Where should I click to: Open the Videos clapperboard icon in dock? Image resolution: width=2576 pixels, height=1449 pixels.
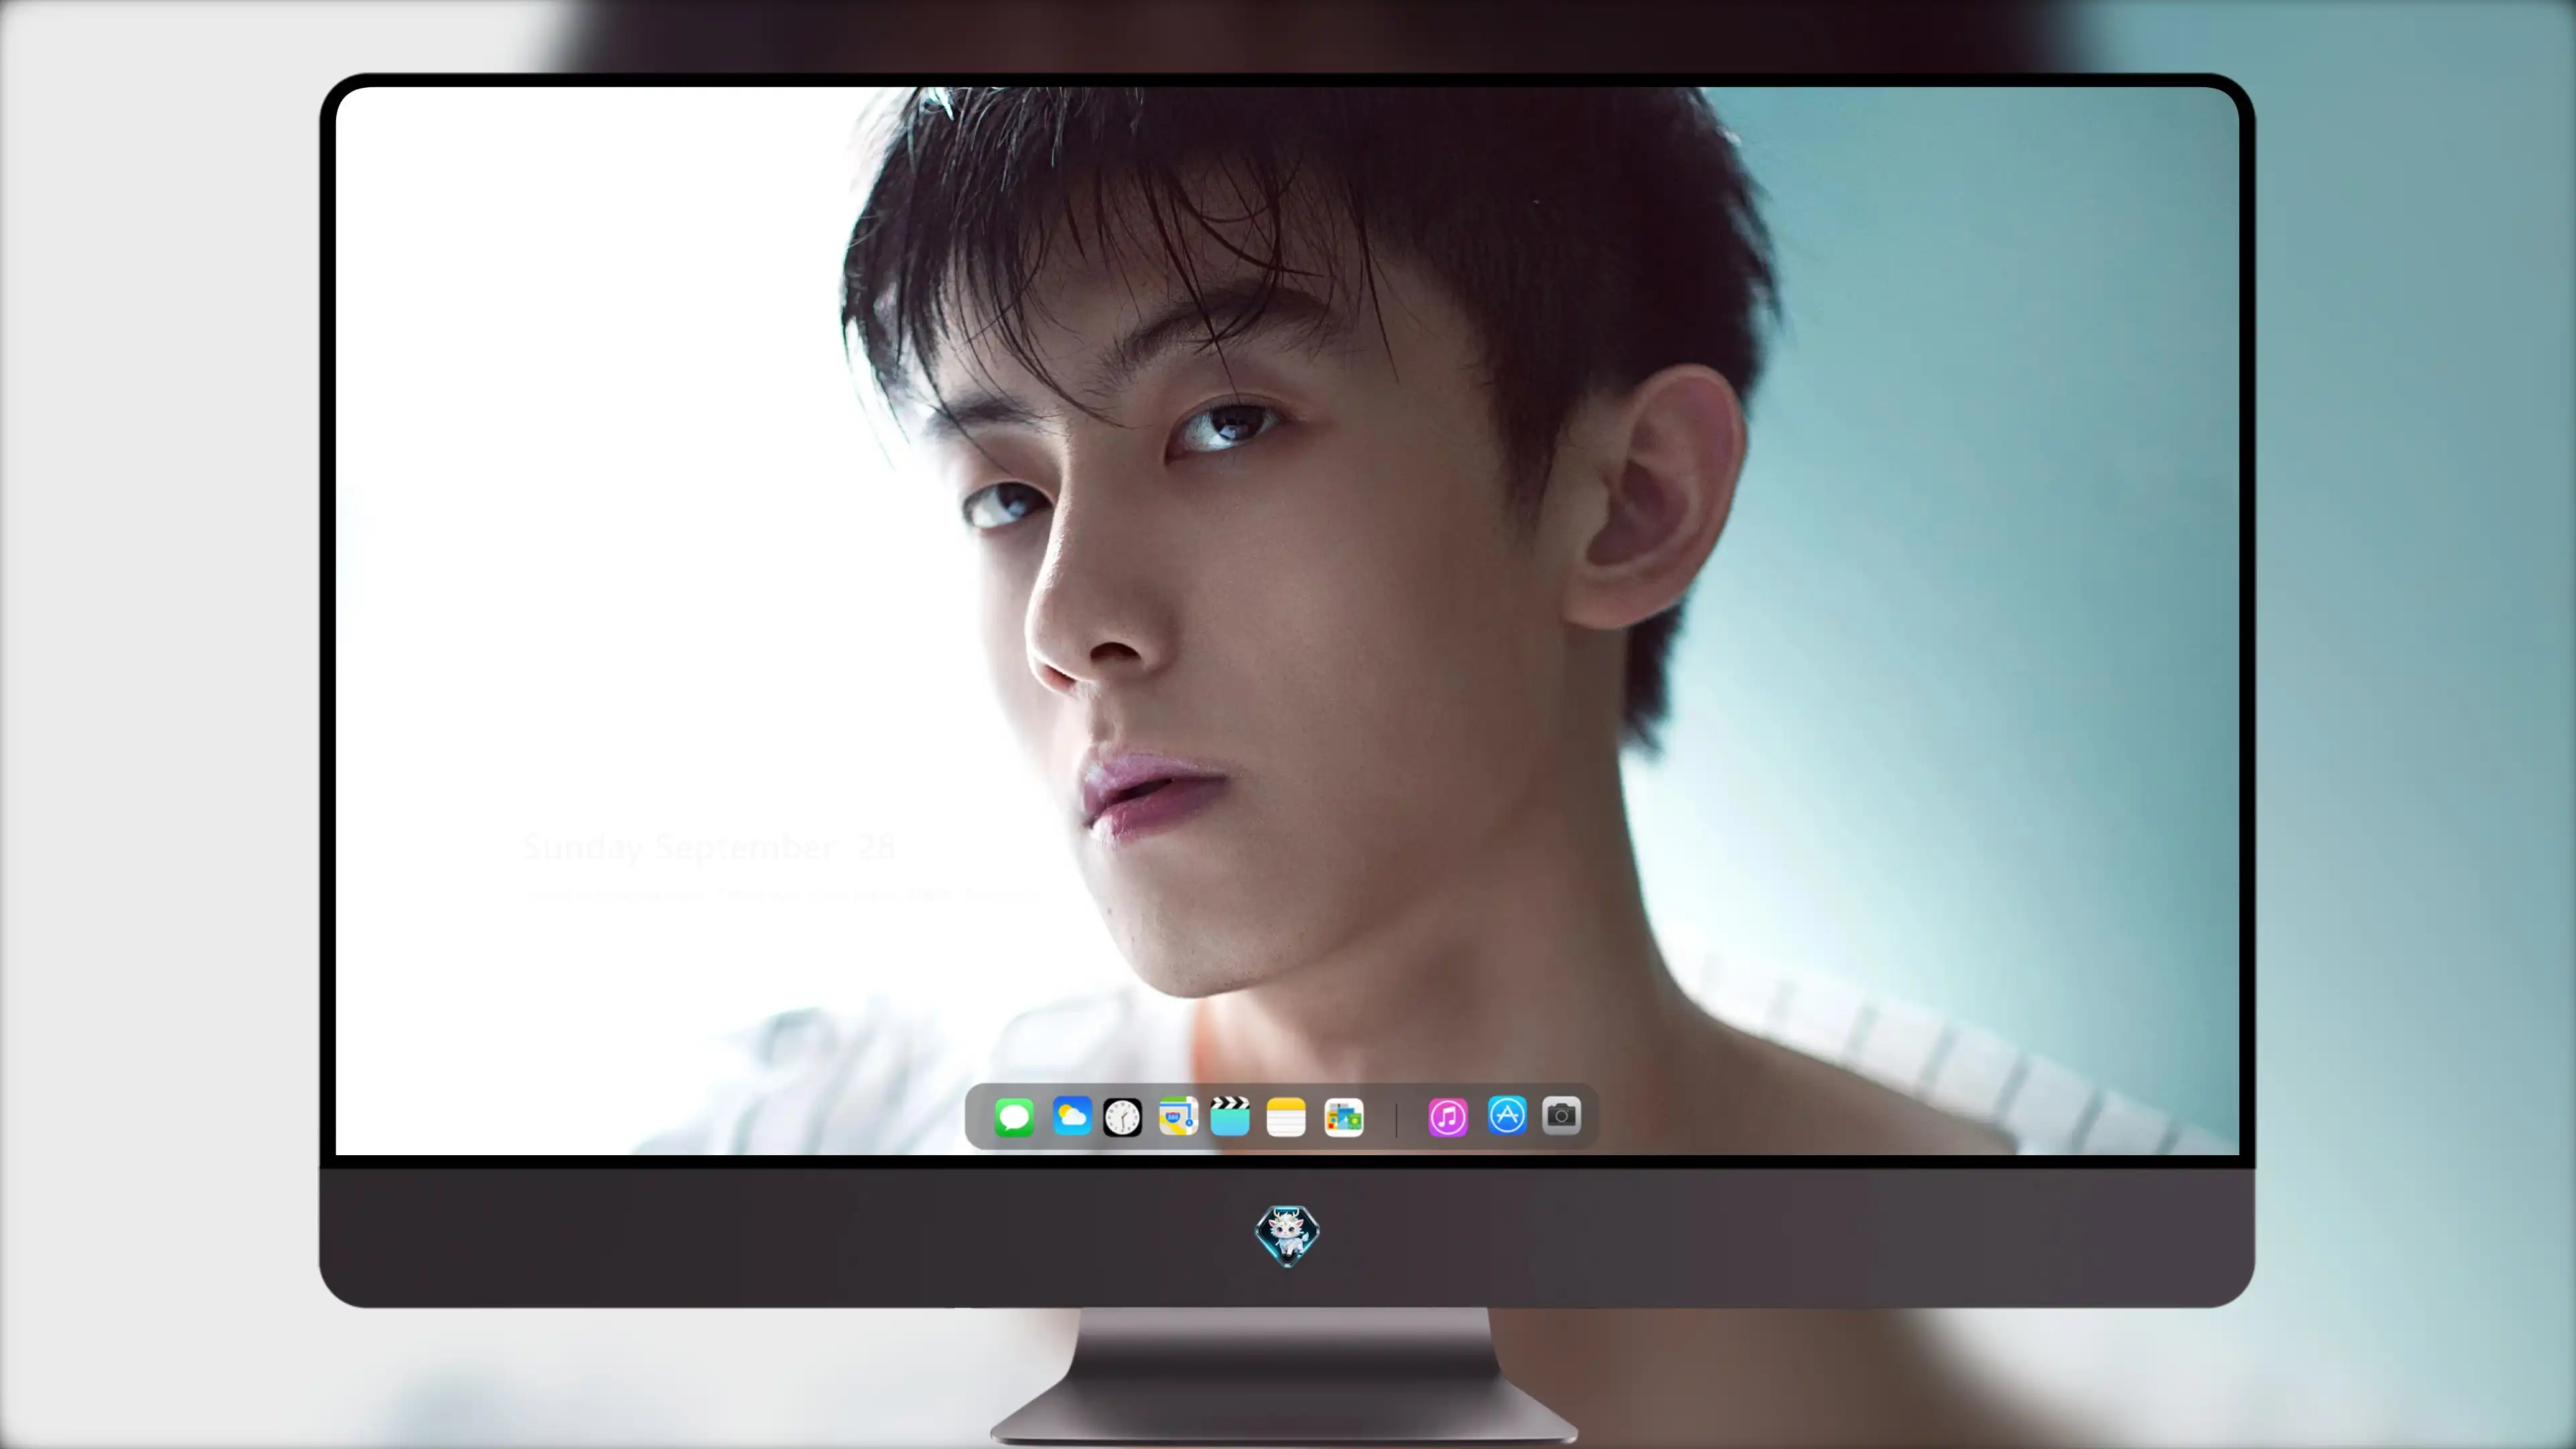(x=1230, y=1117)
